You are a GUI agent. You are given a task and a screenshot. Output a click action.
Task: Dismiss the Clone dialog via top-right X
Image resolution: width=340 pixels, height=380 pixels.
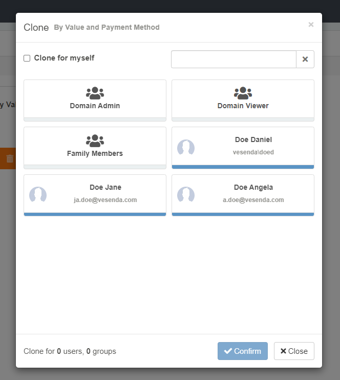point(311,25)
